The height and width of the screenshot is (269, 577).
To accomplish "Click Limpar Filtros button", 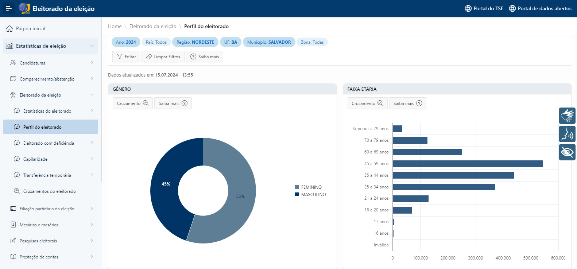I will (163, 56).
